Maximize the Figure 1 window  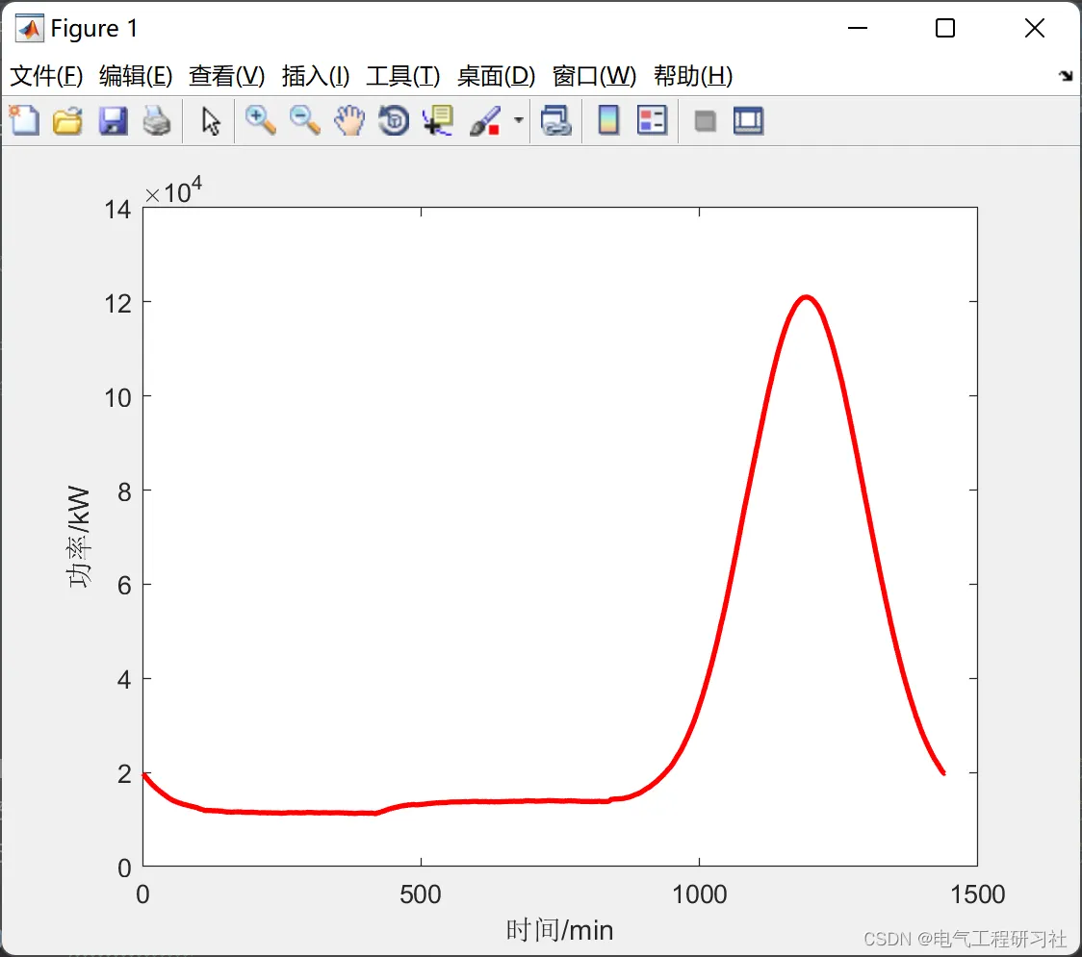pos(945,28)
